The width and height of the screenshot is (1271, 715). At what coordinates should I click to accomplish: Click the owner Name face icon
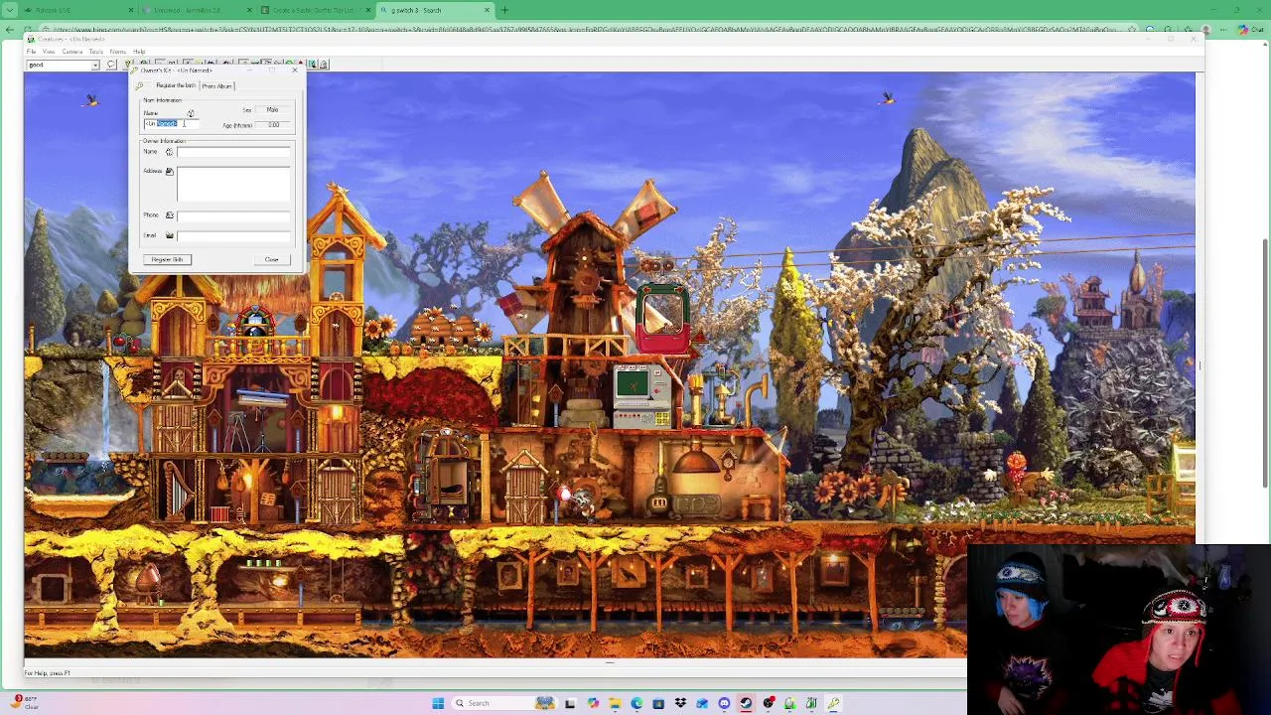(169, 152)
